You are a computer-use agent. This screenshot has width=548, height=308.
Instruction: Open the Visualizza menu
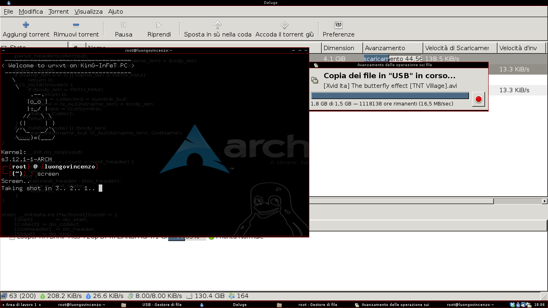coord(88,12)
